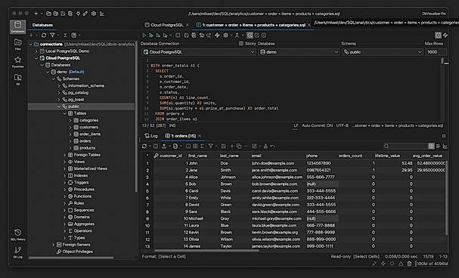Click the undo arrow in results toolbar
Screen dimensions: 459x278
(x=272, y=146)
